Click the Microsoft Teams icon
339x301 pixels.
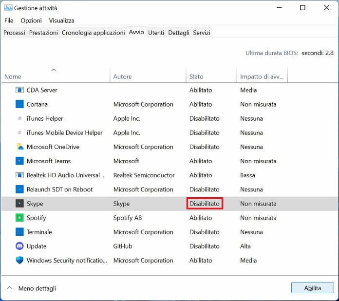[19, 161]
